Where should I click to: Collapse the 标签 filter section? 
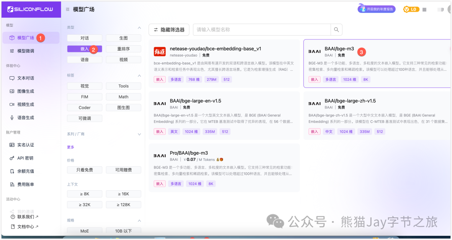(x=139, y=75)
